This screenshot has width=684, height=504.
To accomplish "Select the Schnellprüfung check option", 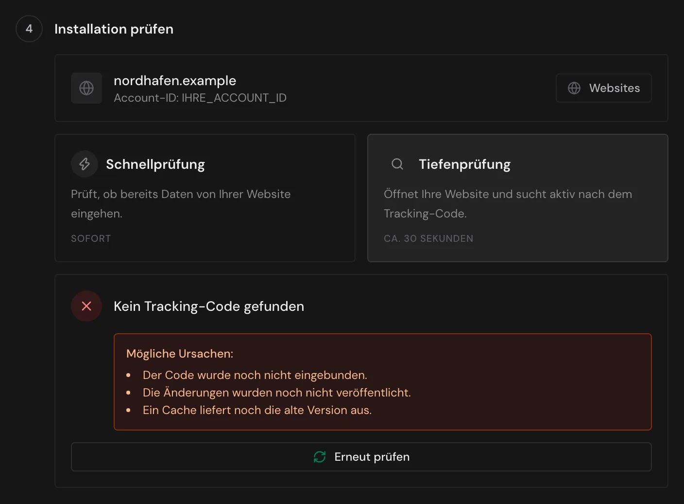I will [205, 198].
